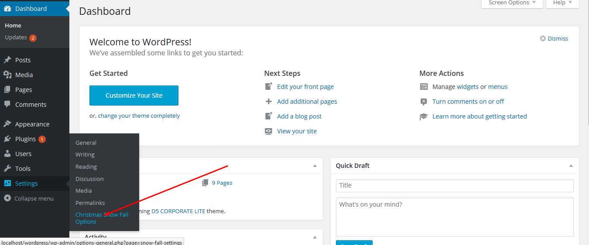Viewport: 589px width, 245px height.
Task: Expand the Screen Options dropdown
Action: pos(512,3)
